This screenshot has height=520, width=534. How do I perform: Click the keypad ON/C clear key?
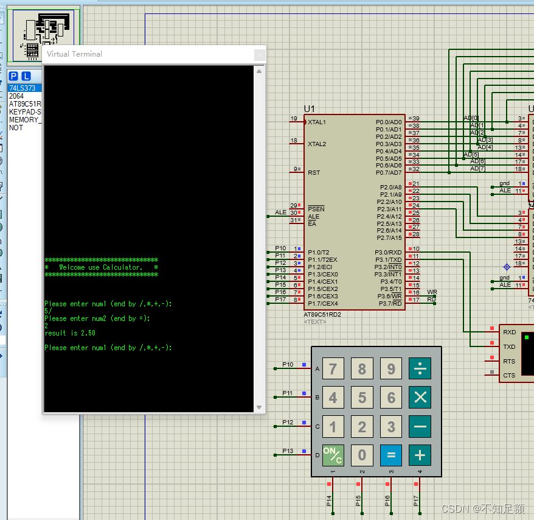click(333, 455)
